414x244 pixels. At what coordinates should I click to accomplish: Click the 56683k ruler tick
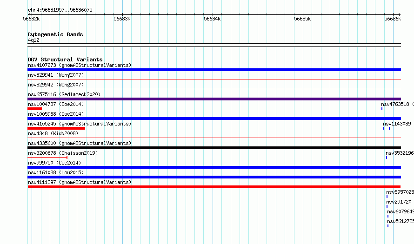(x=122, y=19)
